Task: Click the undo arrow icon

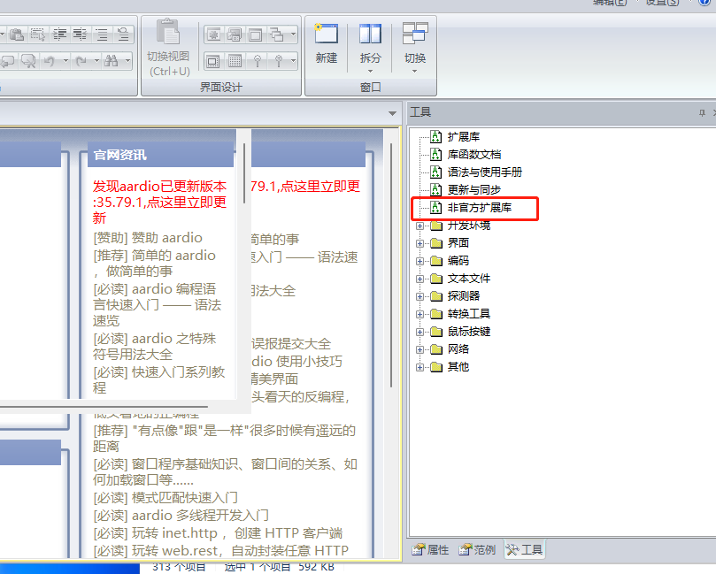Action: point(50,61)
